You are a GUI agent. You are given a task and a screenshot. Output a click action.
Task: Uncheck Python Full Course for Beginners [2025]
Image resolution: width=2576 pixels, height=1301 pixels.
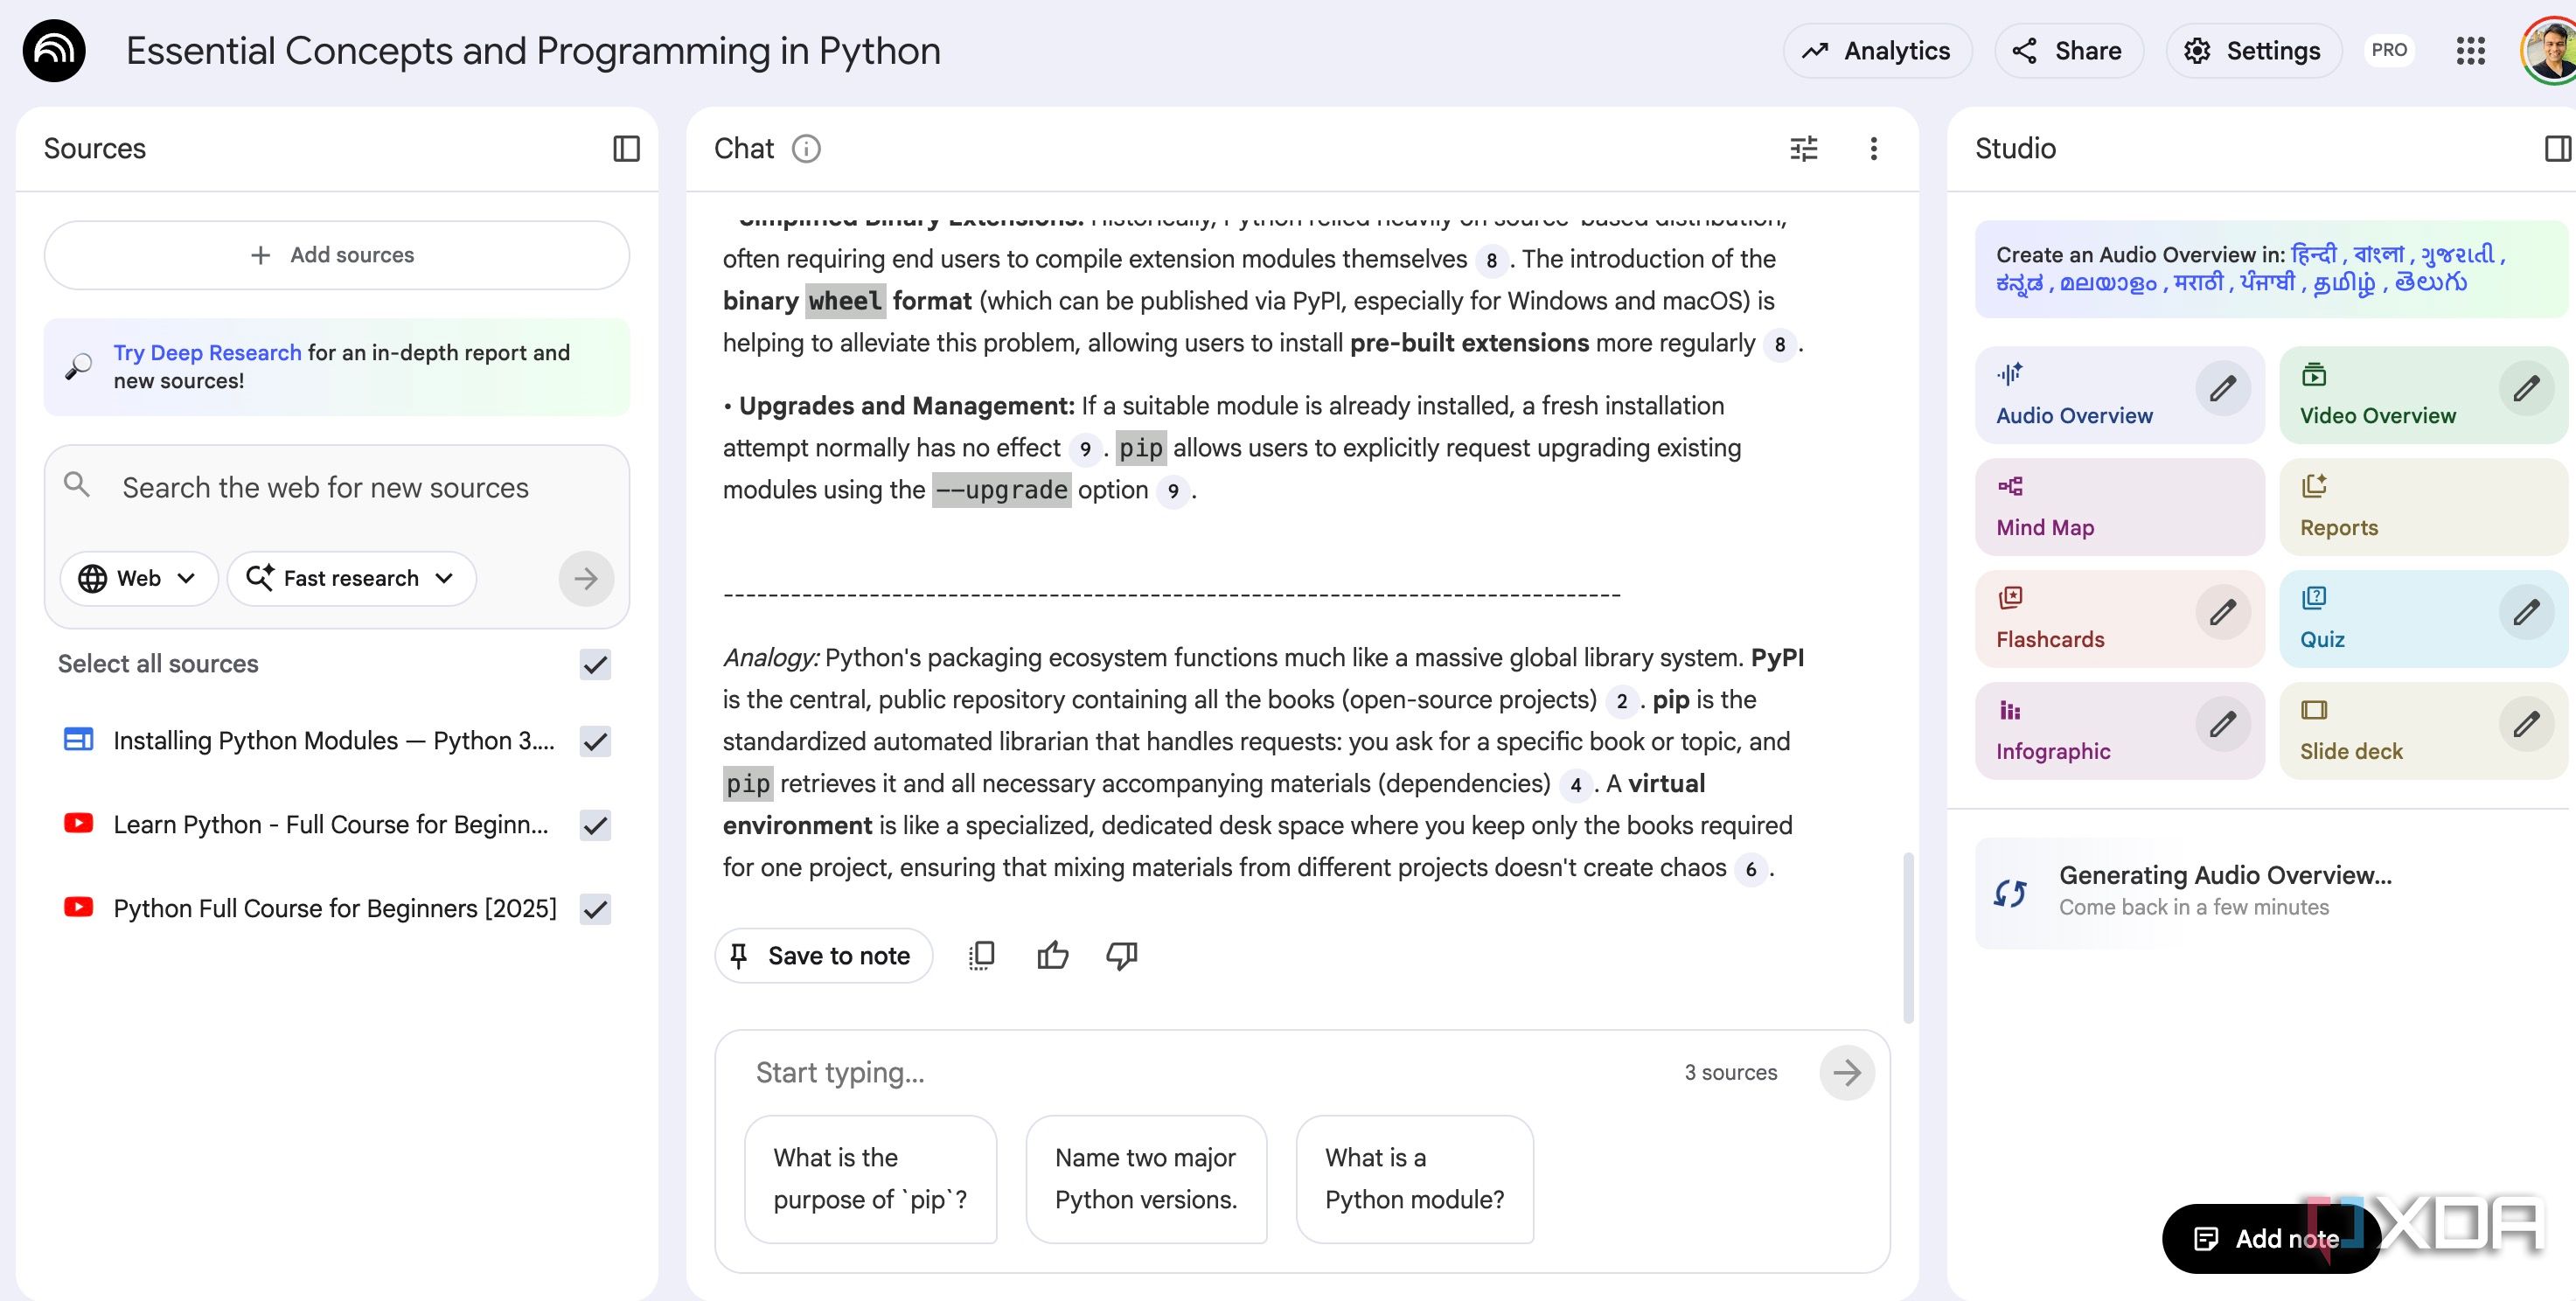click(595, 910)
